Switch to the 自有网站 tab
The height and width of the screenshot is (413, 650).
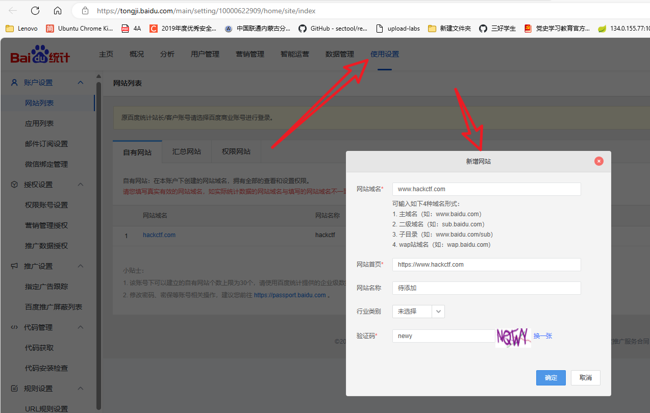[x=137, y=152]
